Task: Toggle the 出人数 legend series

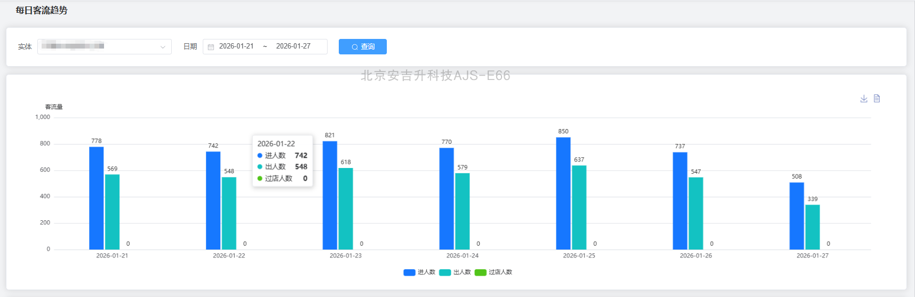Action: point(455,272)
